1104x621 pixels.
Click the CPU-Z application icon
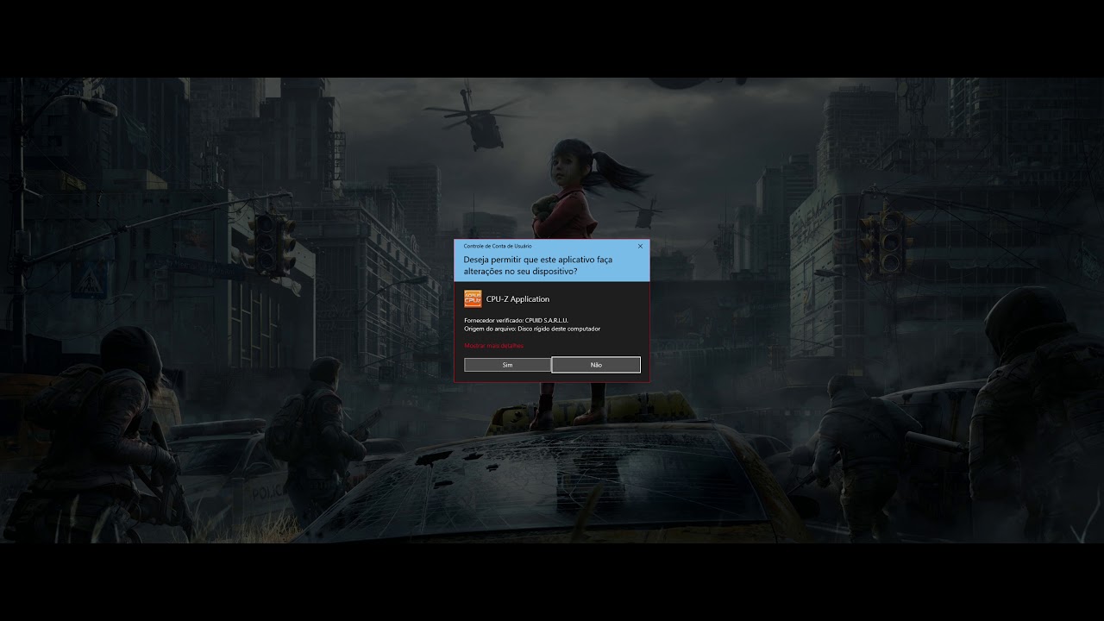[x=473, y=298]
